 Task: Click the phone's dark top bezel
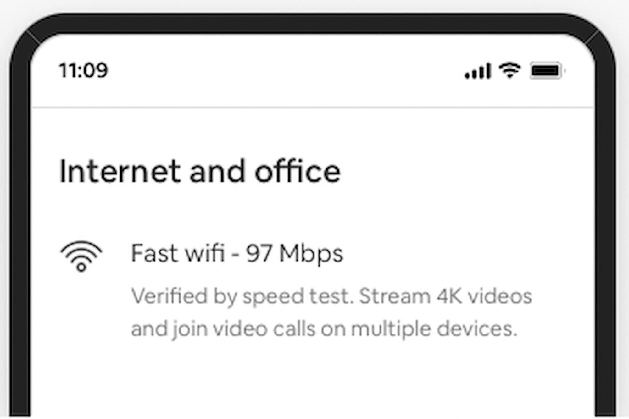click(x=313, y=23)
